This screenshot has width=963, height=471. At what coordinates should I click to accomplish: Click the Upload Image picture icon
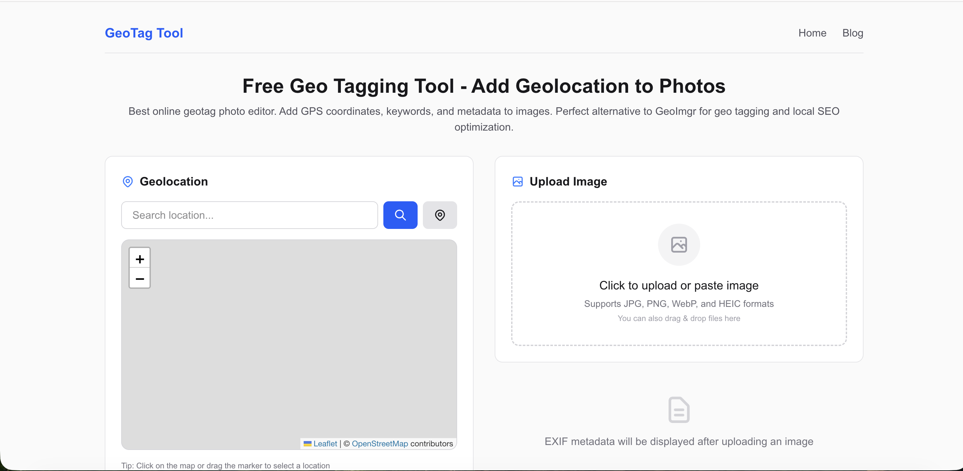point(517,182)
